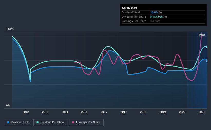Toggle the Earnings Per Share legend button
211x130 pixels.
pos(86,122)
